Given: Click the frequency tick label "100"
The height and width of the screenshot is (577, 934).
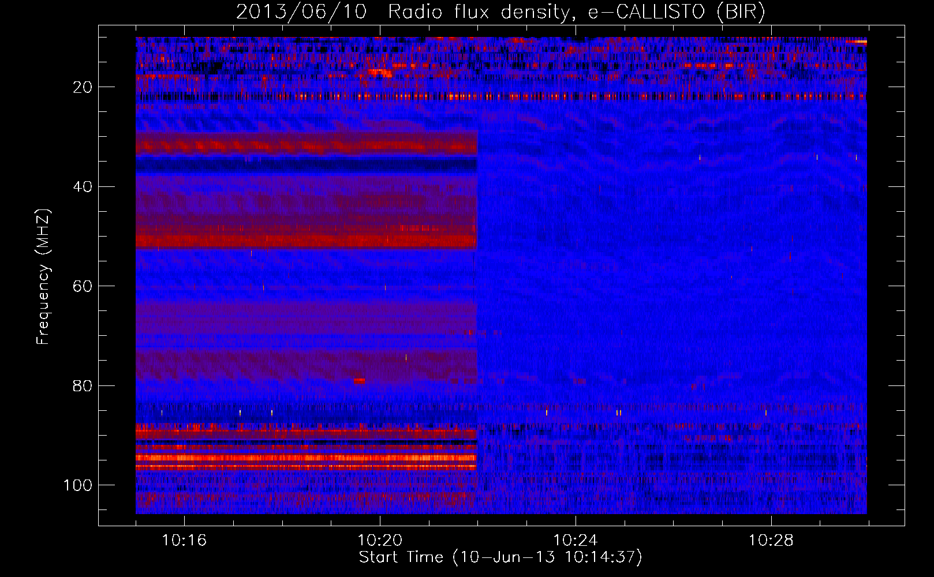Looking at the screenshot, I should point(78,485).
